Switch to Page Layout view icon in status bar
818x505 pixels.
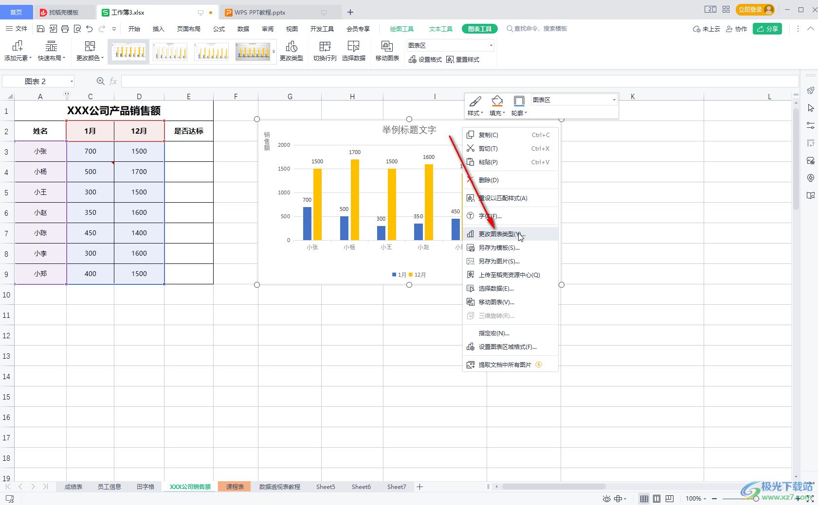(656, 499)
